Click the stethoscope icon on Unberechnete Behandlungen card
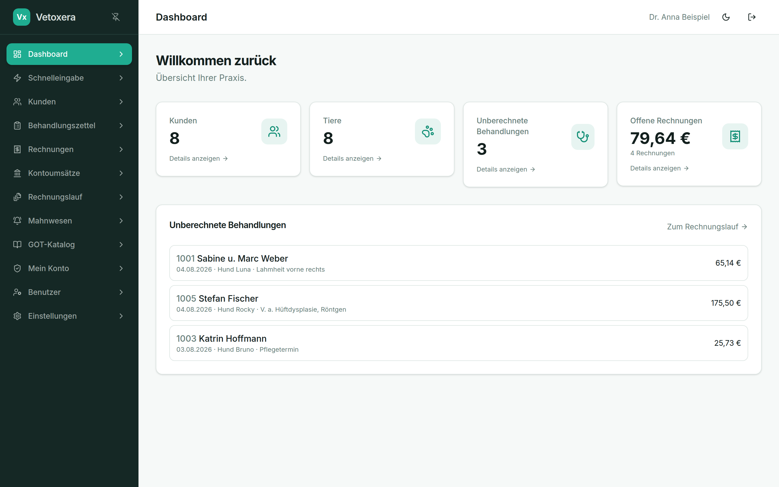The width and height of the screenshot is (779, 487). pos(583,137)
